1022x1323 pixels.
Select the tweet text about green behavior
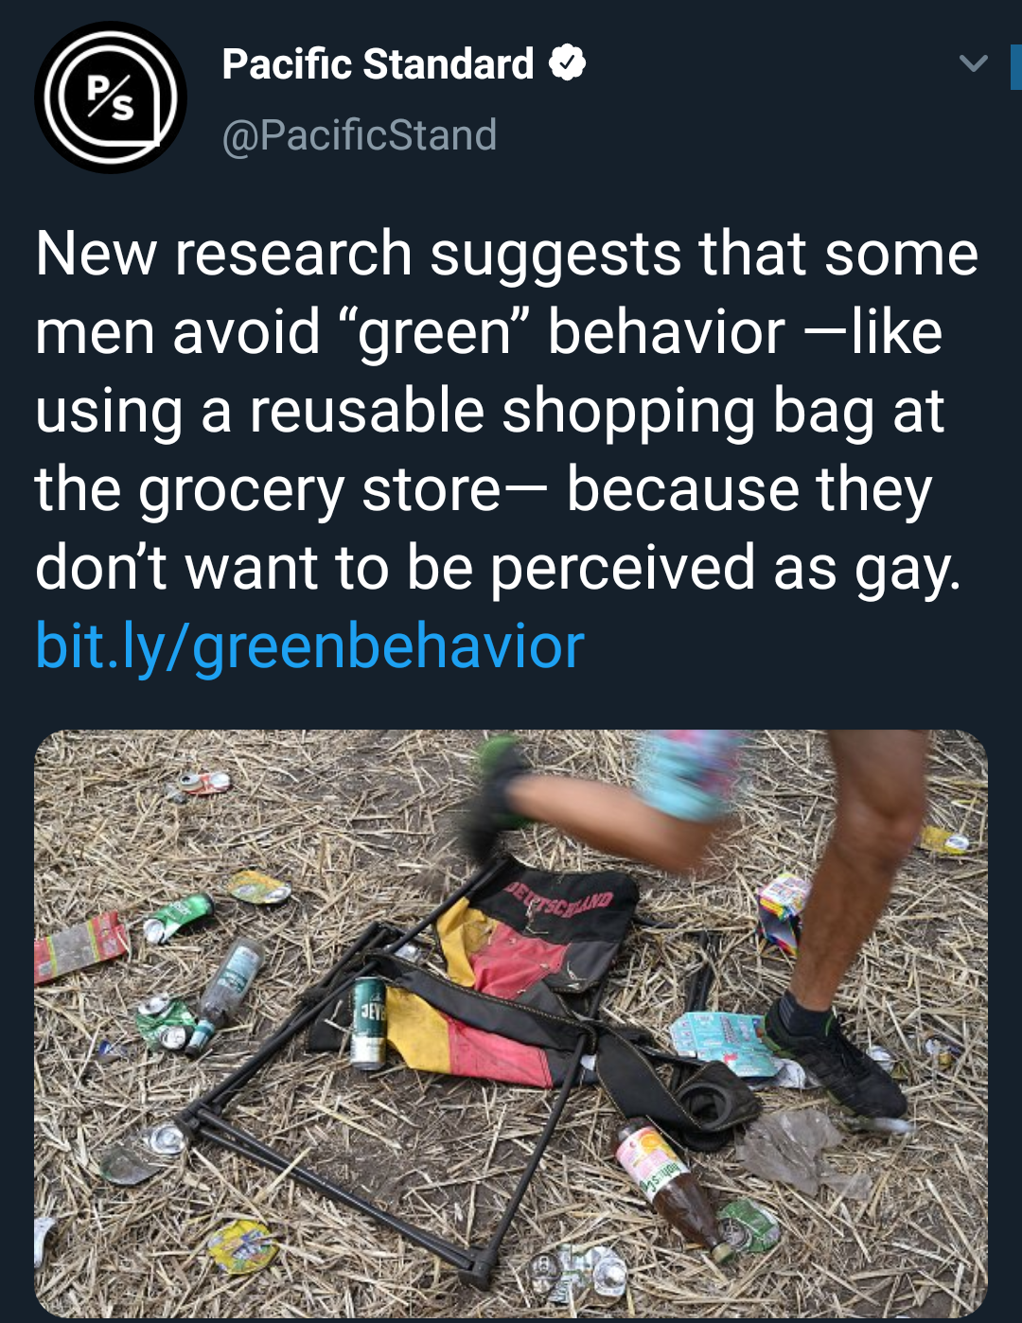coord(506,410)
